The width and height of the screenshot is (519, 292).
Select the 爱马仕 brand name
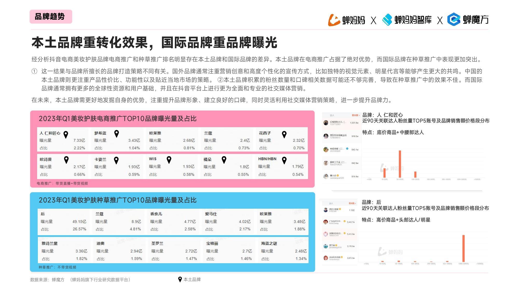click(211, 214)
